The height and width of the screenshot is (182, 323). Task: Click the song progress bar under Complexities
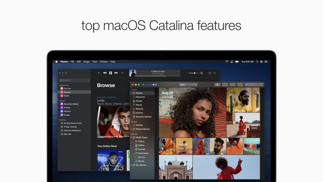click(158, 76)
